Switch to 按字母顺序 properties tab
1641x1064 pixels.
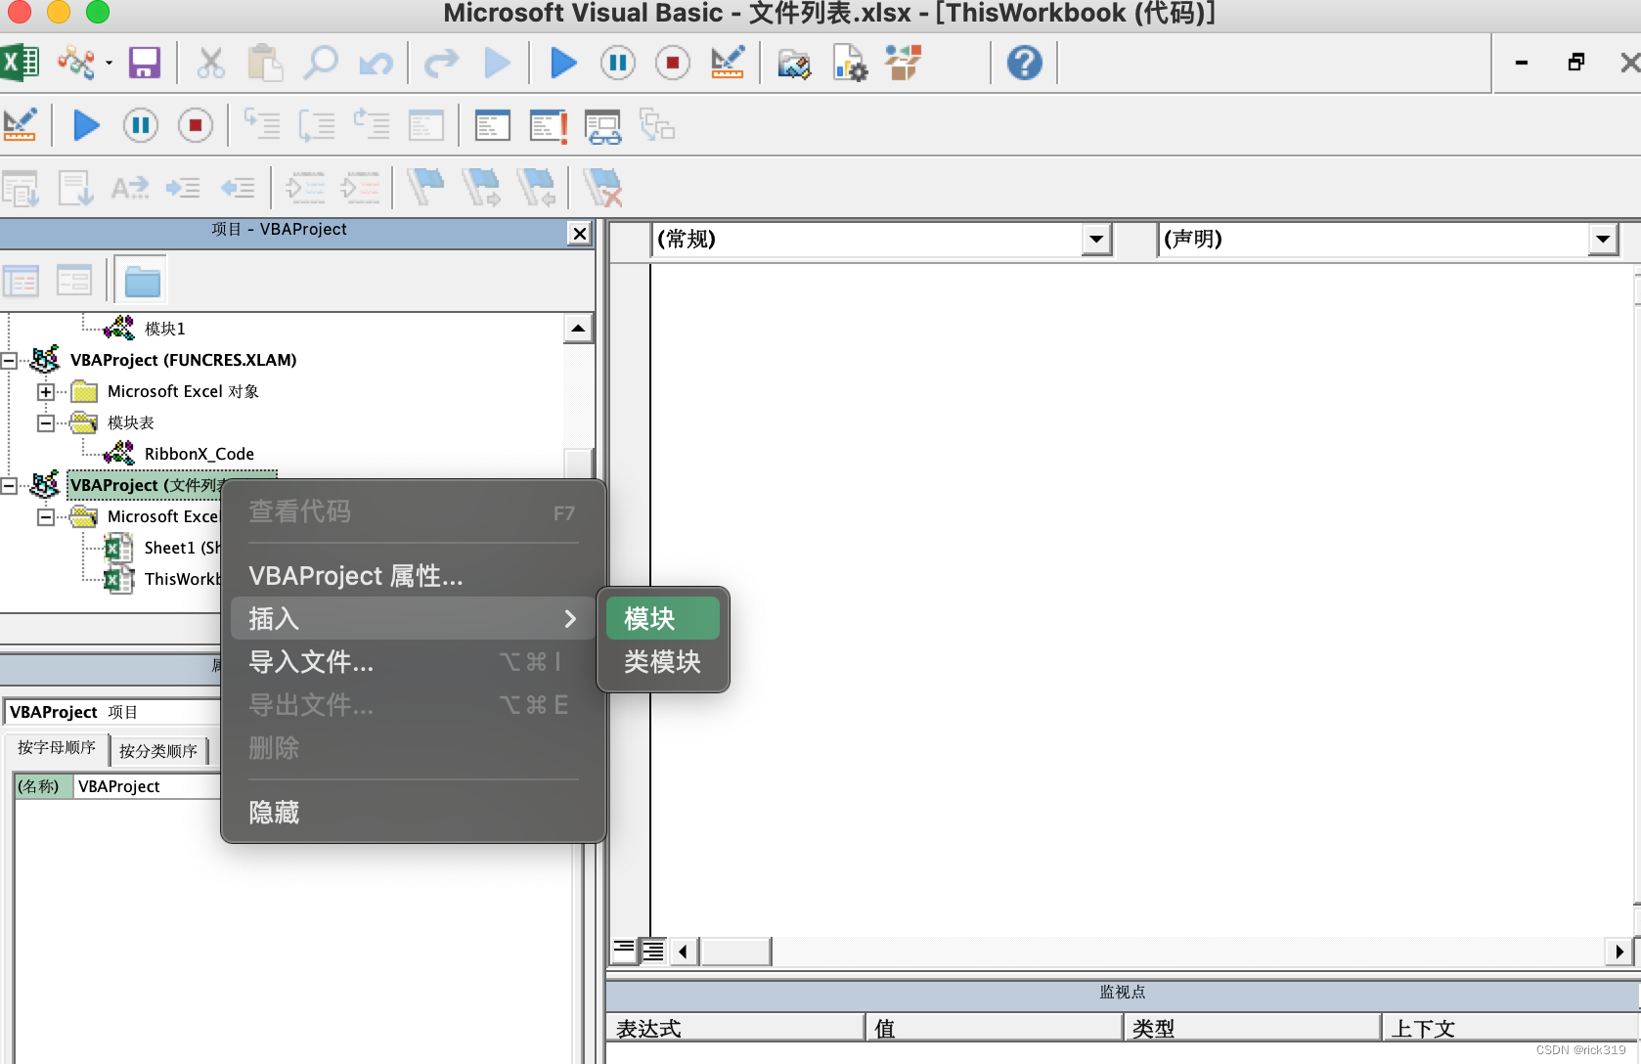pos(57,748)
